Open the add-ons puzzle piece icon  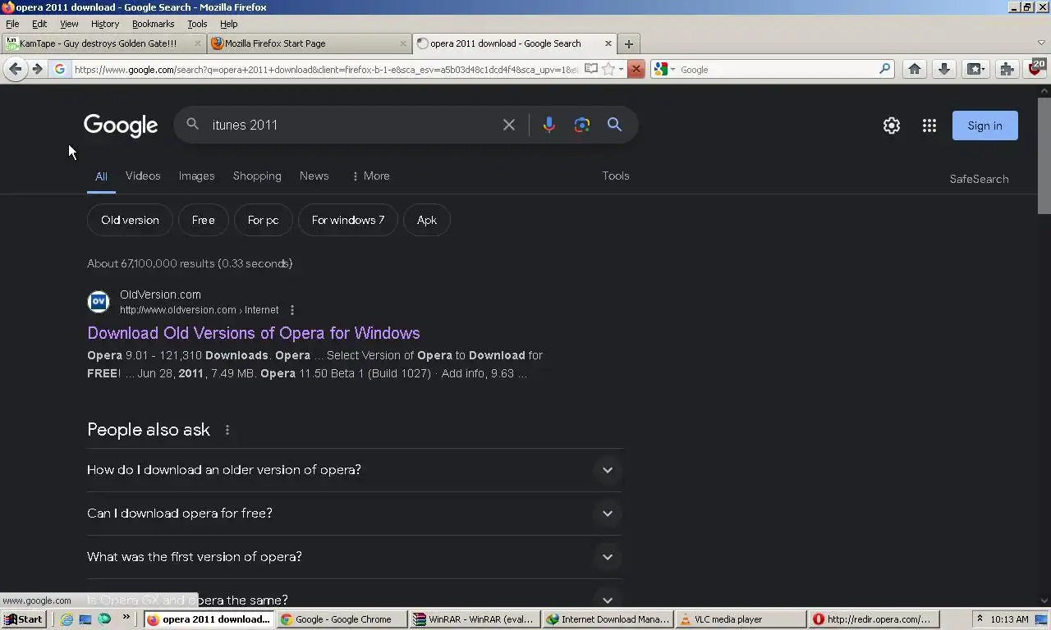[x=1007, y=70]
